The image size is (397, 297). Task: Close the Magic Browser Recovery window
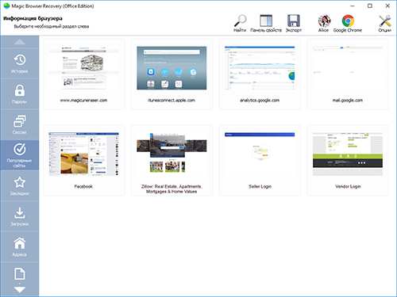click(387, 6)
